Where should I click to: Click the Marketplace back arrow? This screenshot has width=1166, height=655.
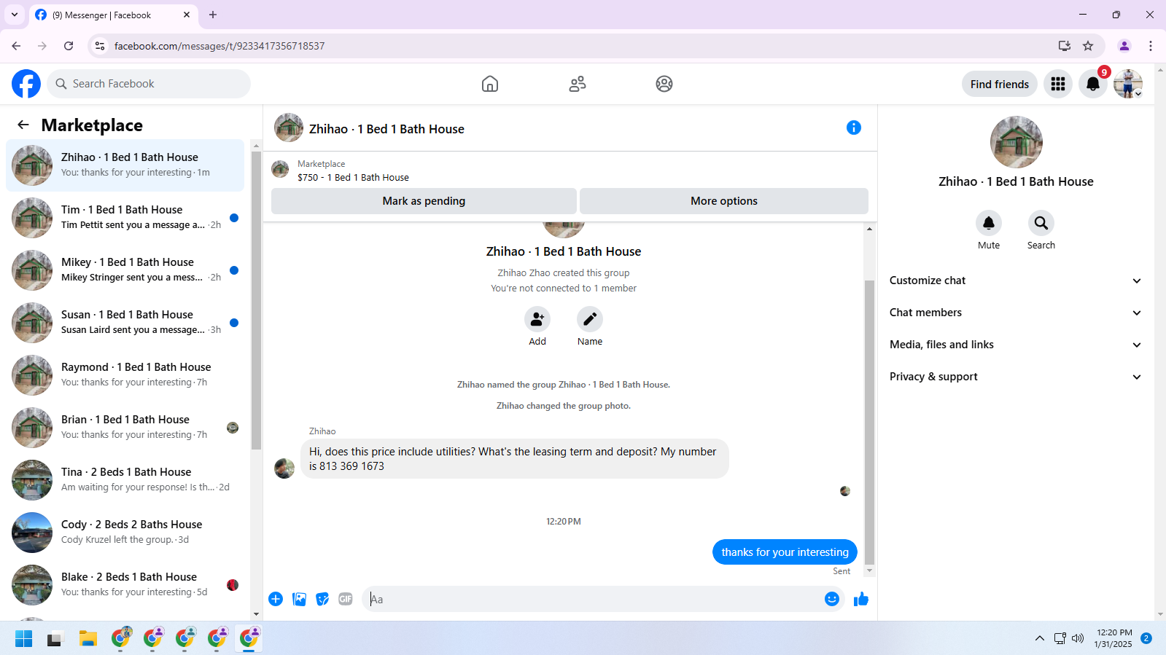click(23, 125)
